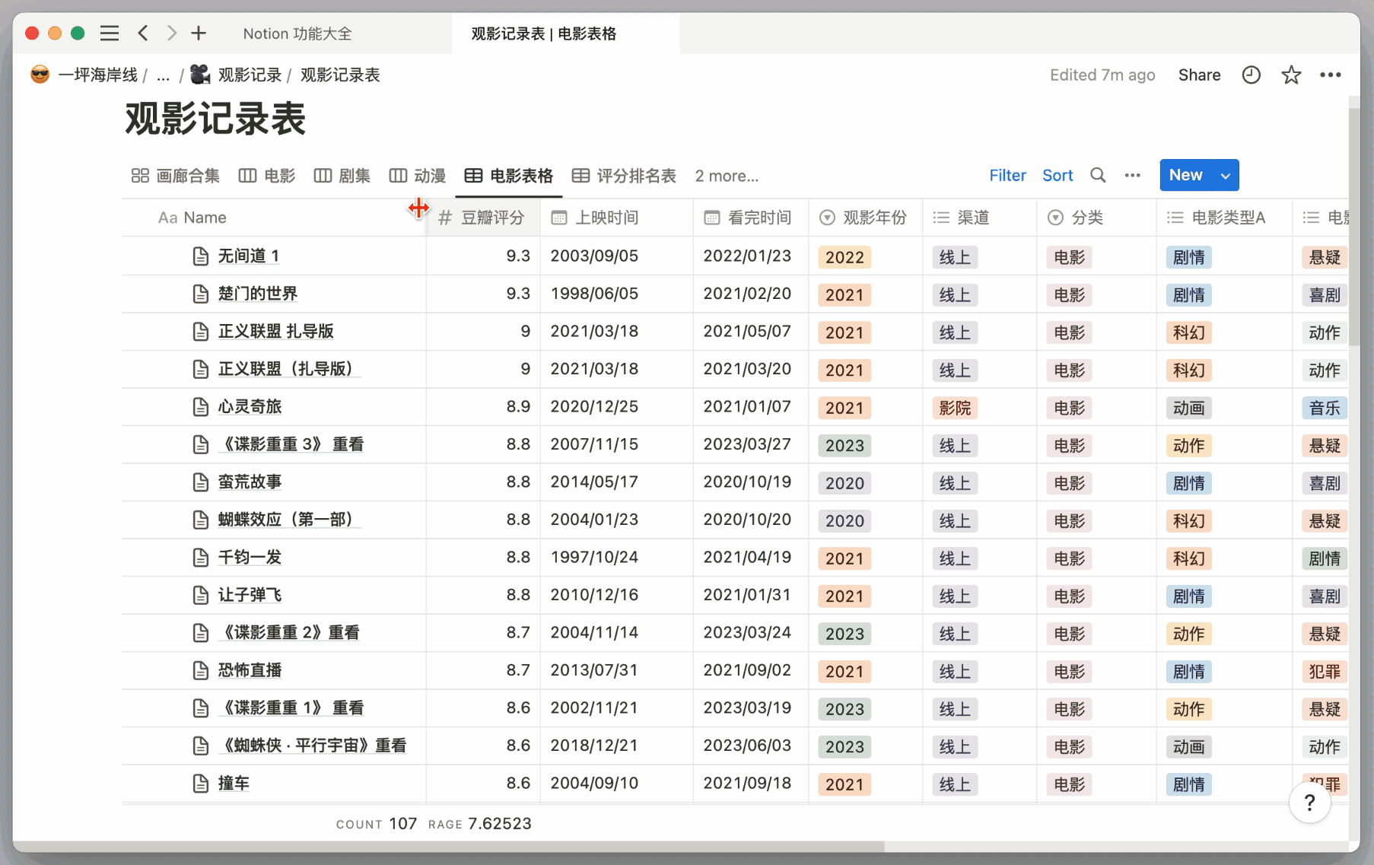The image size is (1374, 865).
Task: Switch to the 画廊合集 gallery view
Action: [x=176, y=176]
